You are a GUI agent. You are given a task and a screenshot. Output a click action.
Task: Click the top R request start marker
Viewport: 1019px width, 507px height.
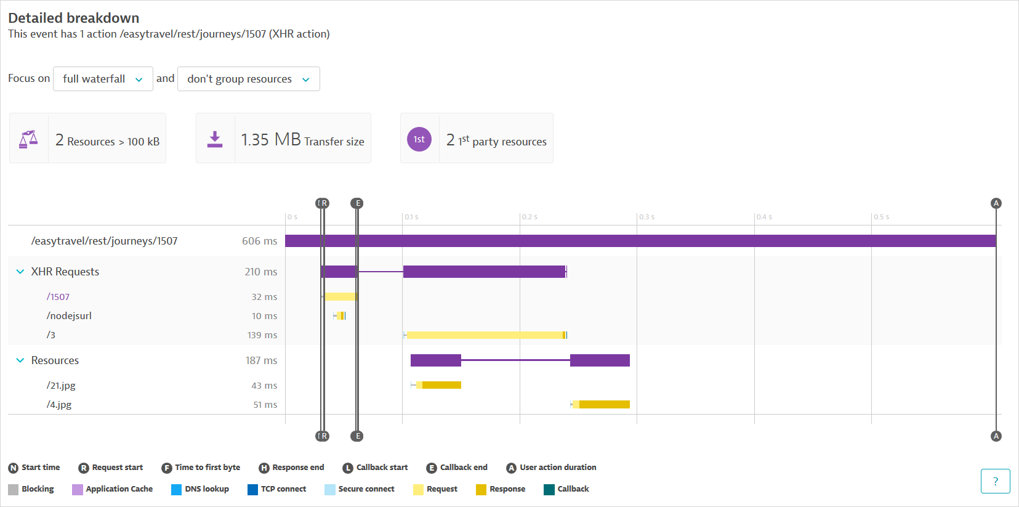click(x=324, y=203)
